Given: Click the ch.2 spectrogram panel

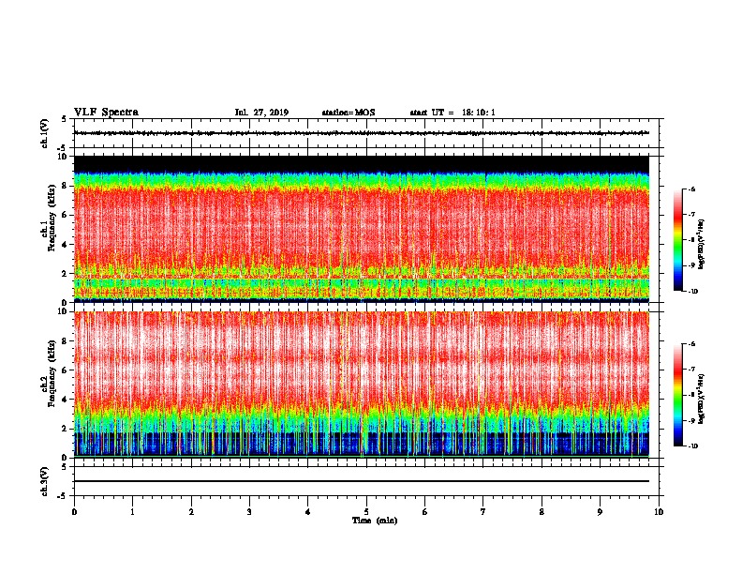Looking at the screenshot, I should (362, 385).
